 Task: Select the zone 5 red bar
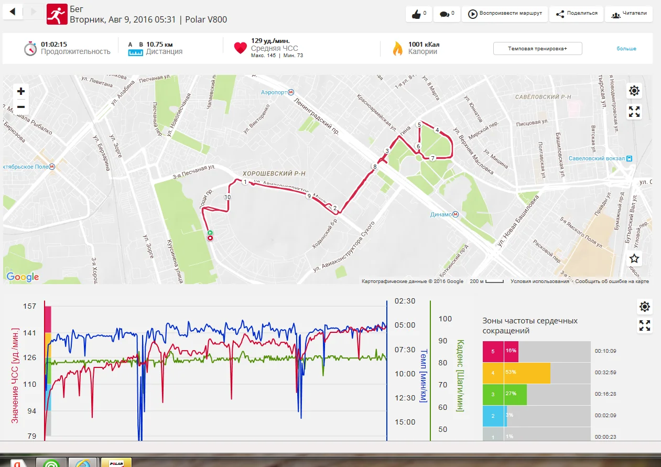pyautogui.click(x=500, y=351)
